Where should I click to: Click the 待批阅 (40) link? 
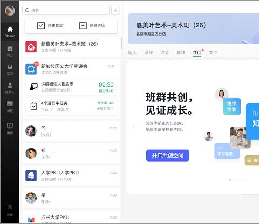pos(106,103)
